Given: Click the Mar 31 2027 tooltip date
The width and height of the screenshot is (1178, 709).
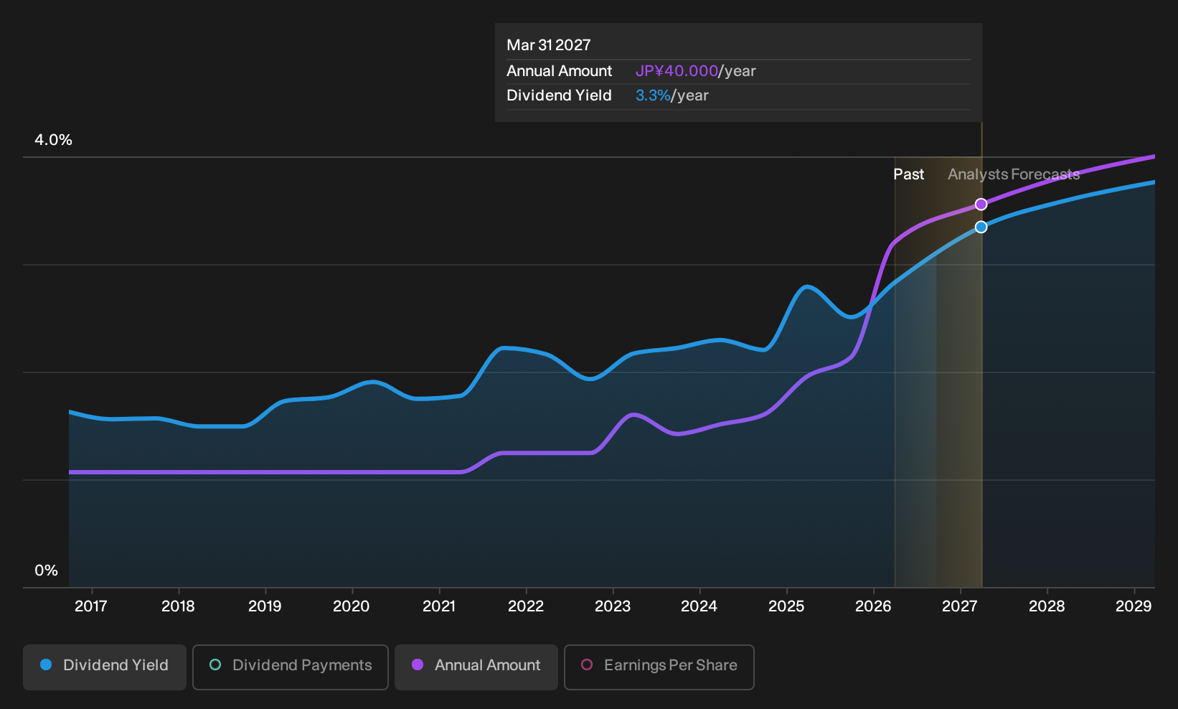Looking at the screenshot, I should [549, 45].
